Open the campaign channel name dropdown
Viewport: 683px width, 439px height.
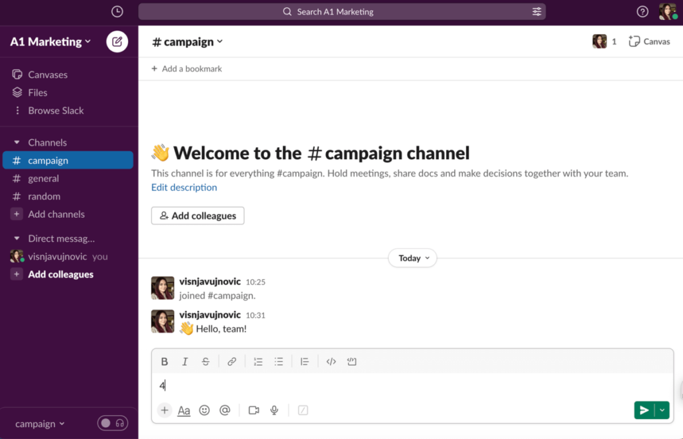(187, 41)
